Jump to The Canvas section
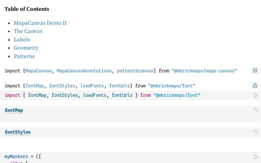 pos(28,31)
